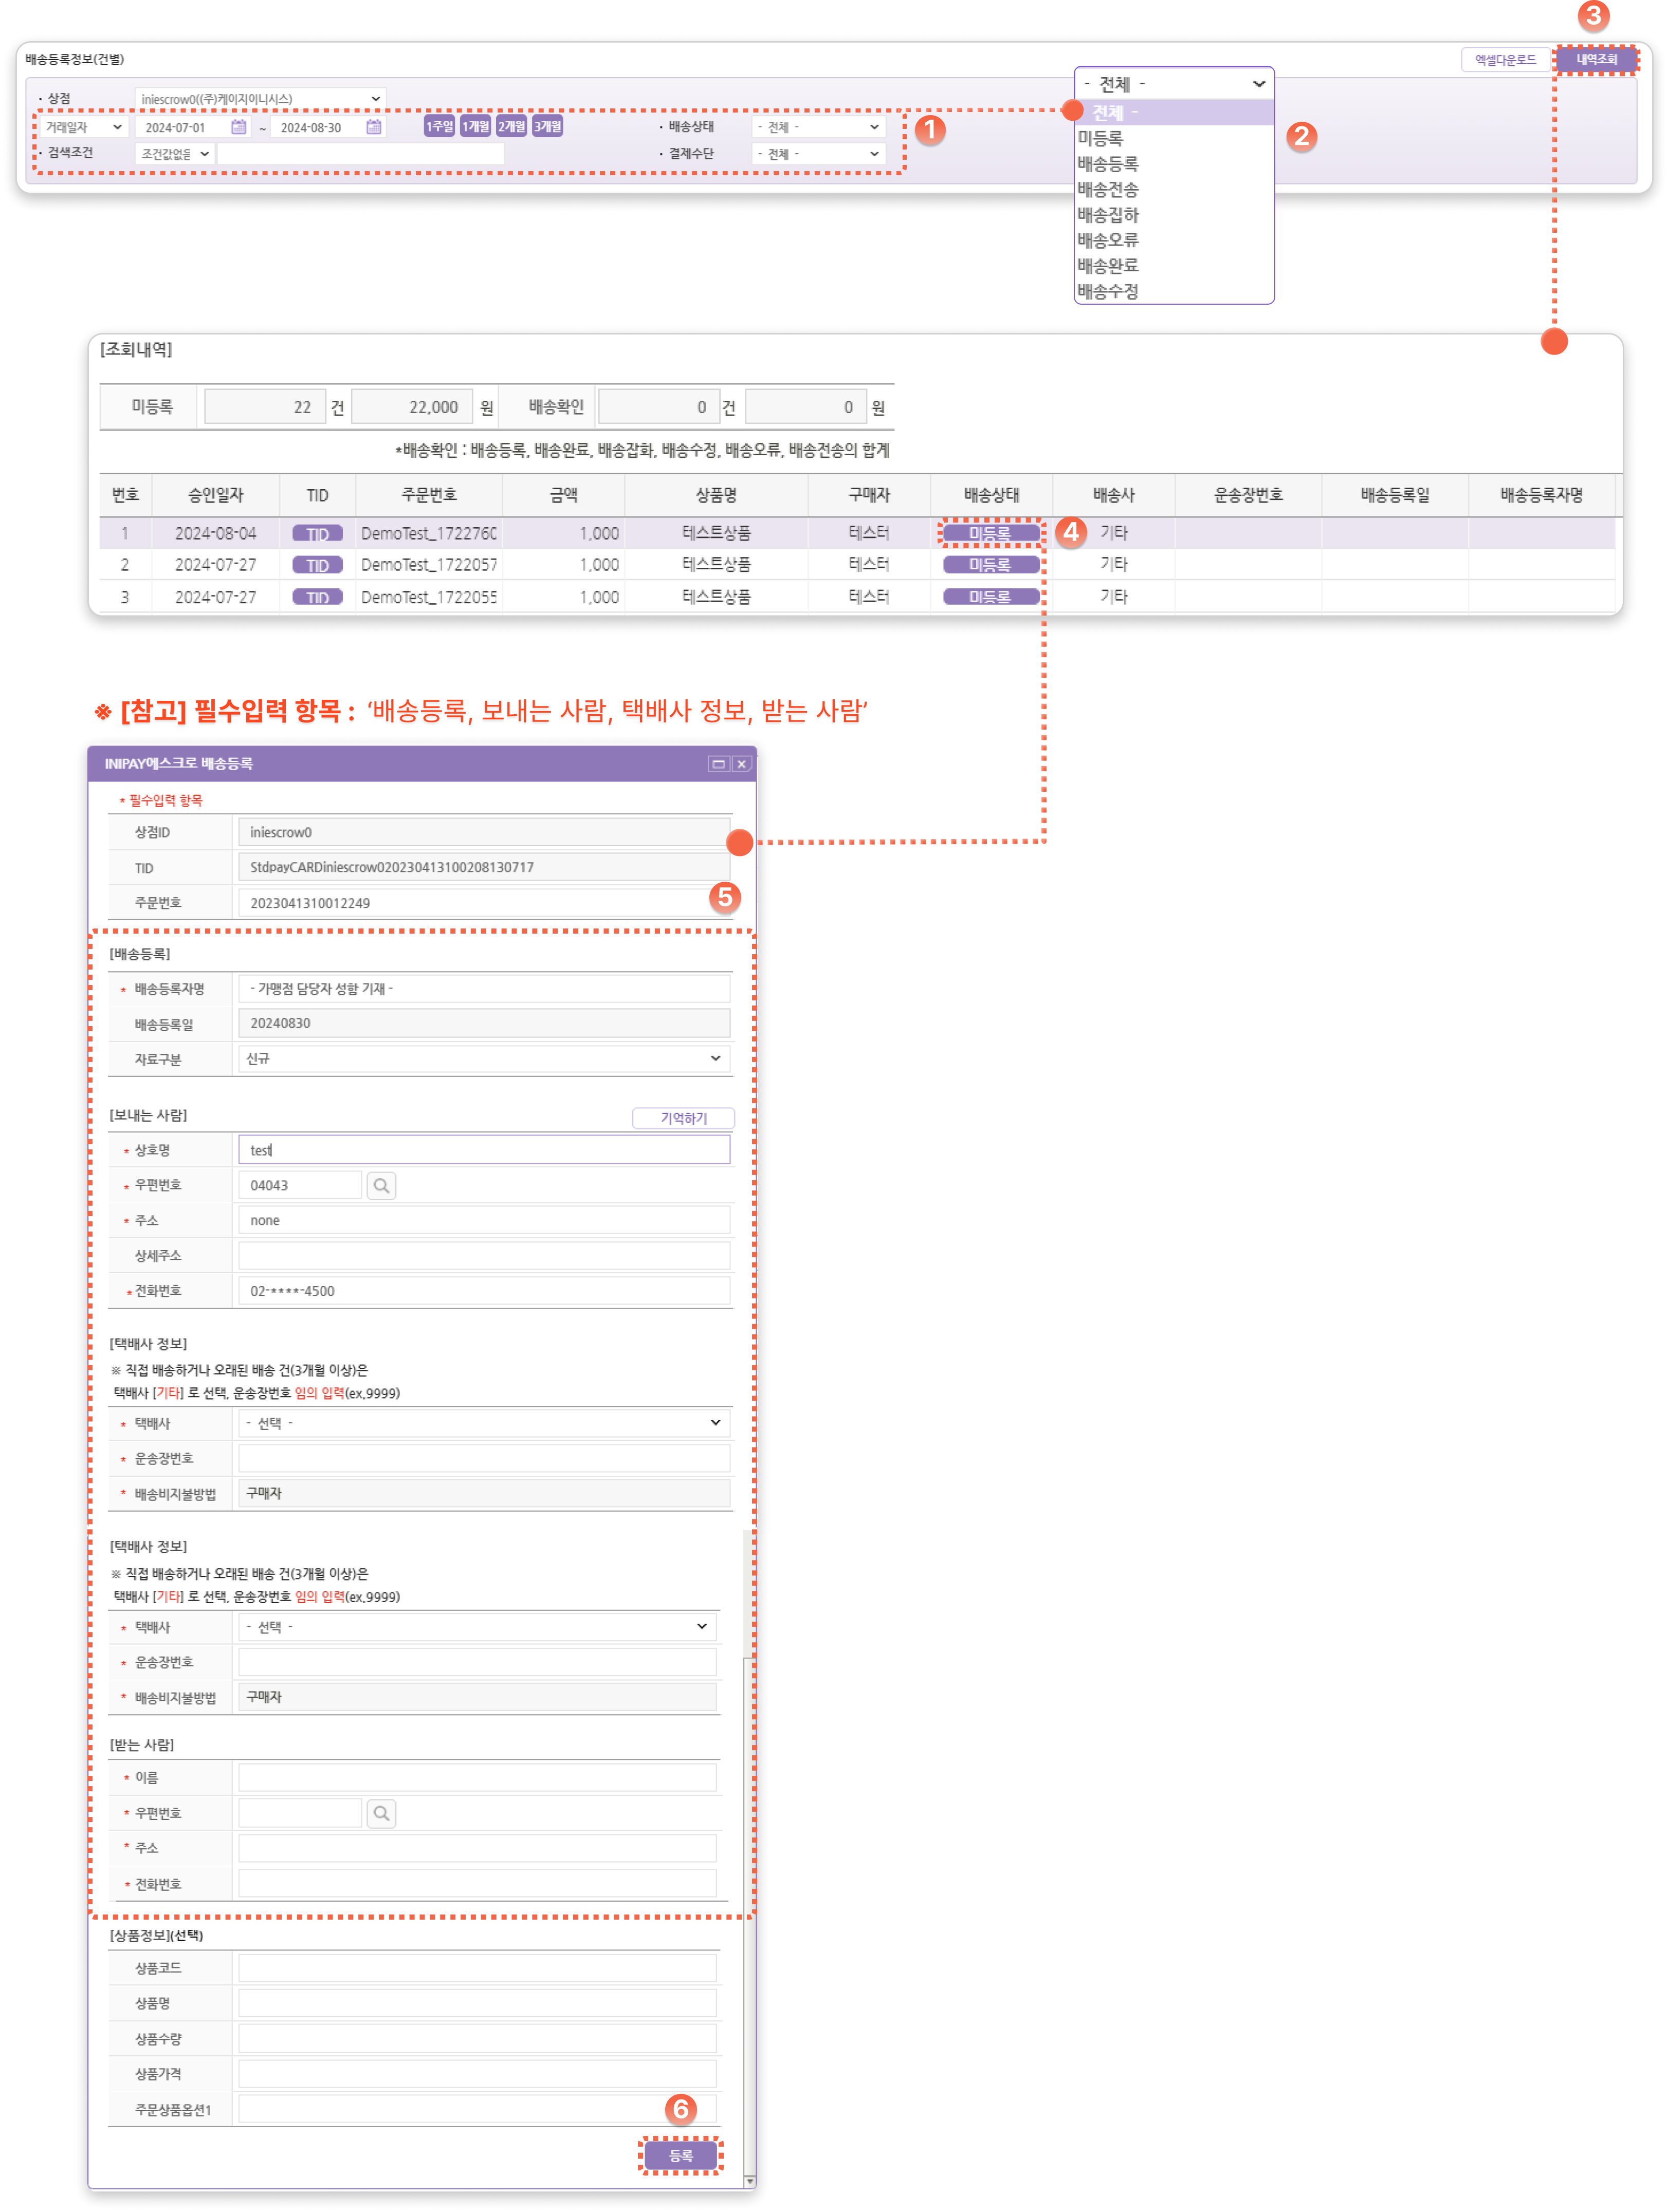Select the 1개월 date range shortcut

(x=475, y=126)
